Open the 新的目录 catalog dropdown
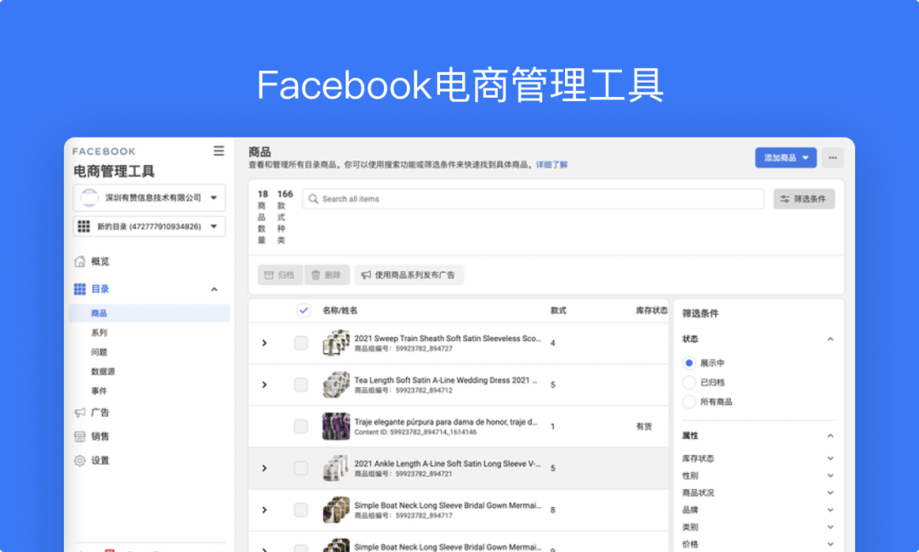 coord(150,226)
